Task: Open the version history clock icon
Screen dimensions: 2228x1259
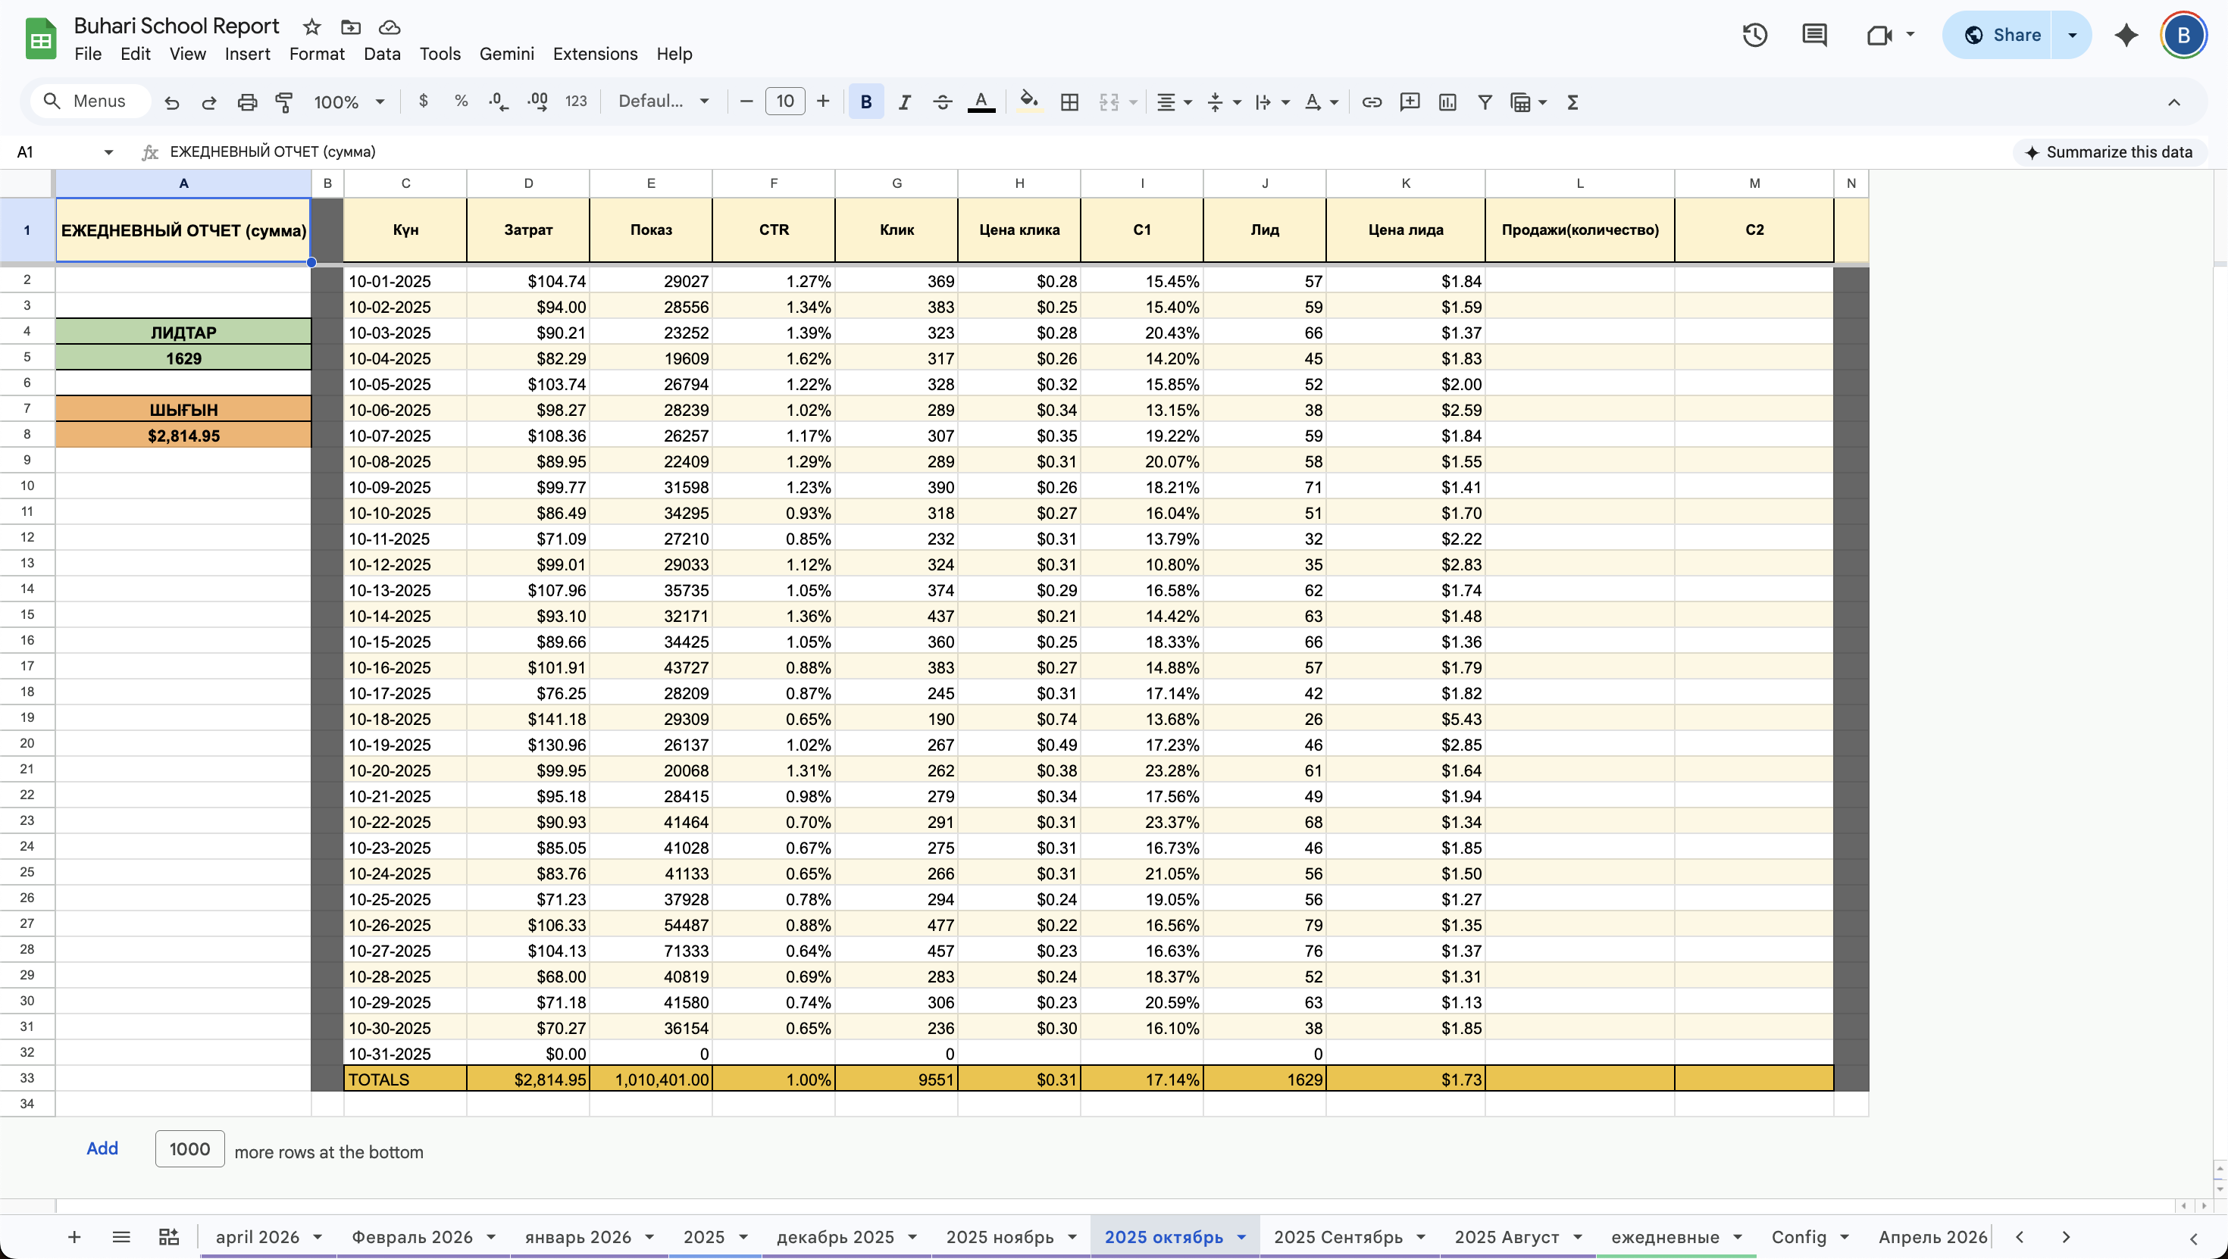Action: (1755, 36)
